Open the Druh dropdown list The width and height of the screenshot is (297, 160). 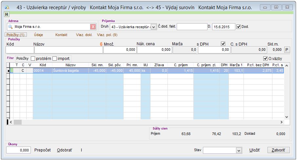coord(153,27)
